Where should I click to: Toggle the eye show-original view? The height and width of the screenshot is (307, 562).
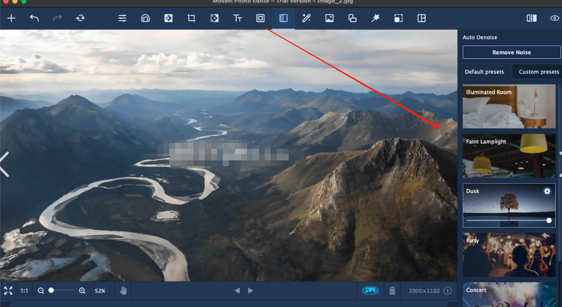tap(555, 18)
